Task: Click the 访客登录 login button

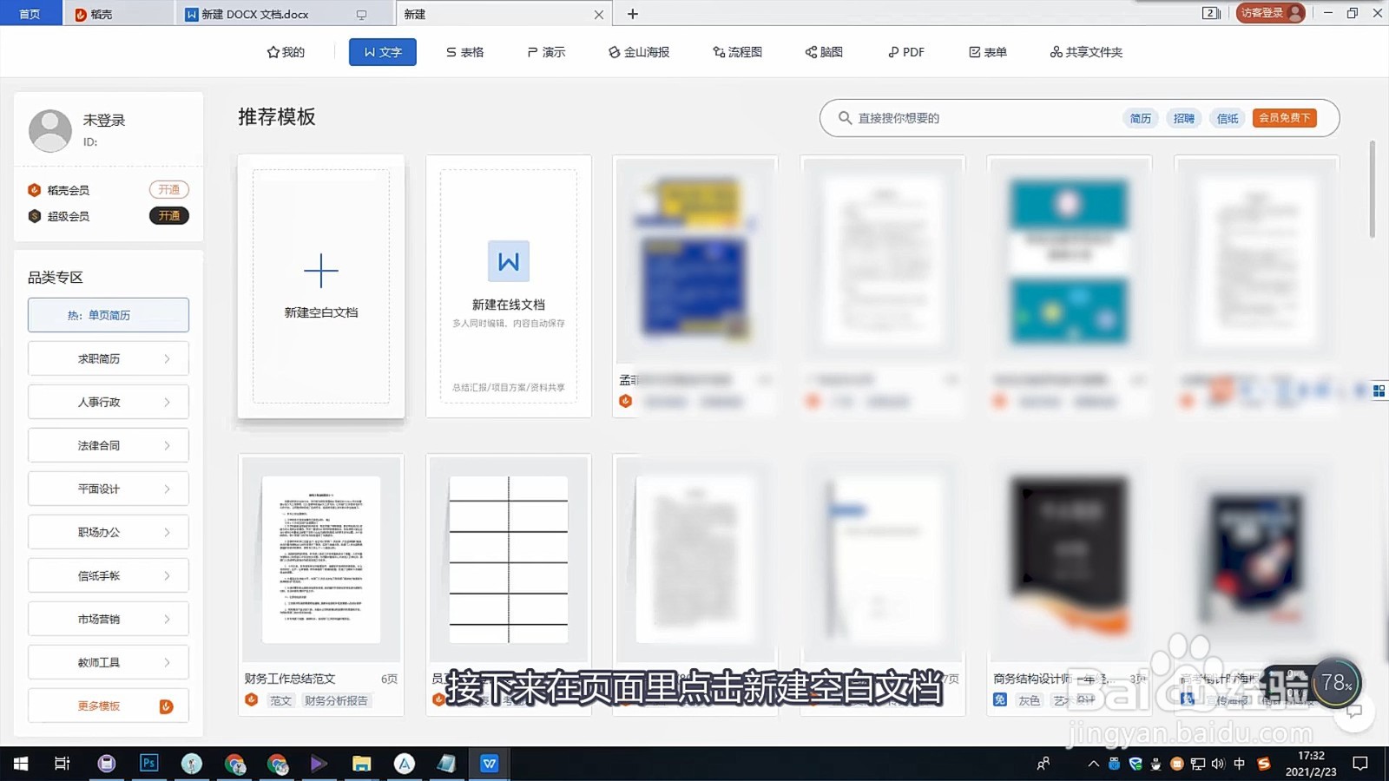Action: click(x=1270, y=13)
